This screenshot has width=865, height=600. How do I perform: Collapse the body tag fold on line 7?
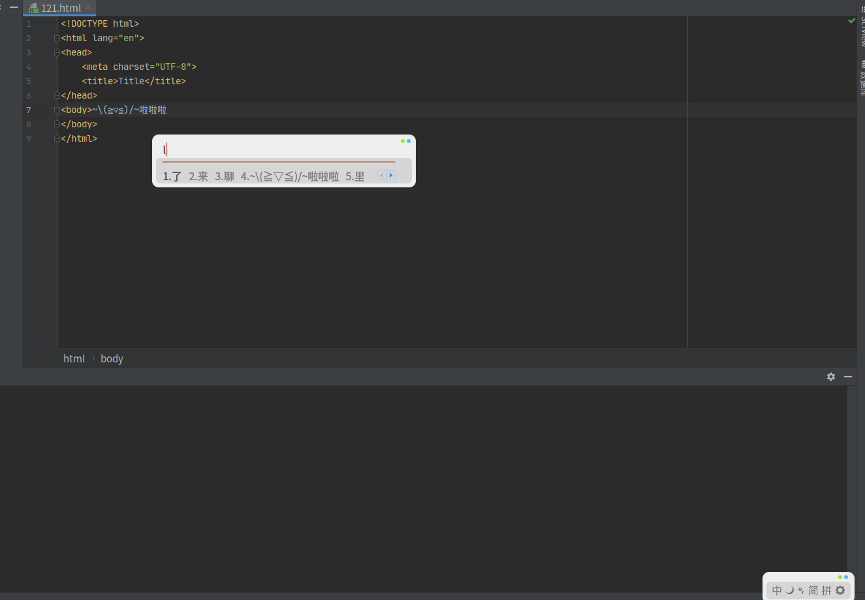(57, 110)
